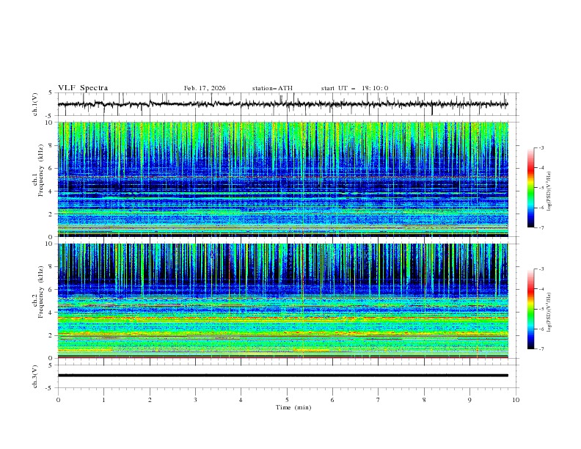Click the "-5" label on ch.1 colorbar
The height and width of the screenshot is (449, 581).
pos(541,188)
